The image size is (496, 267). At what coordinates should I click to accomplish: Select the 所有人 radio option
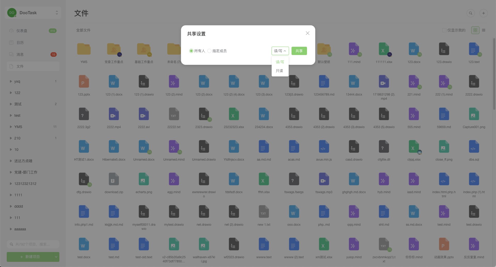pos(191,51)
